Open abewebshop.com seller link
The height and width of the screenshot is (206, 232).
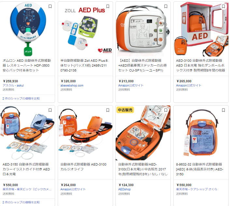[72, 86]
